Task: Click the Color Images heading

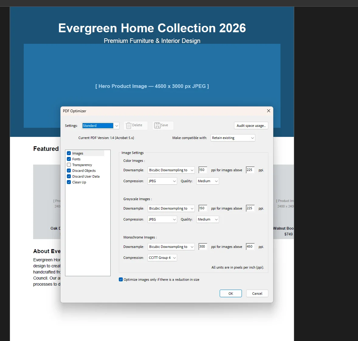Action: pos(134,161)
